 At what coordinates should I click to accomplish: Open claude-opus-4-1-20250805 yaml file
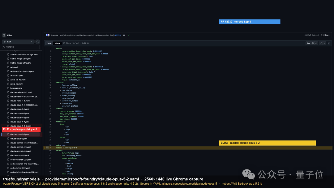click(24, 105)
